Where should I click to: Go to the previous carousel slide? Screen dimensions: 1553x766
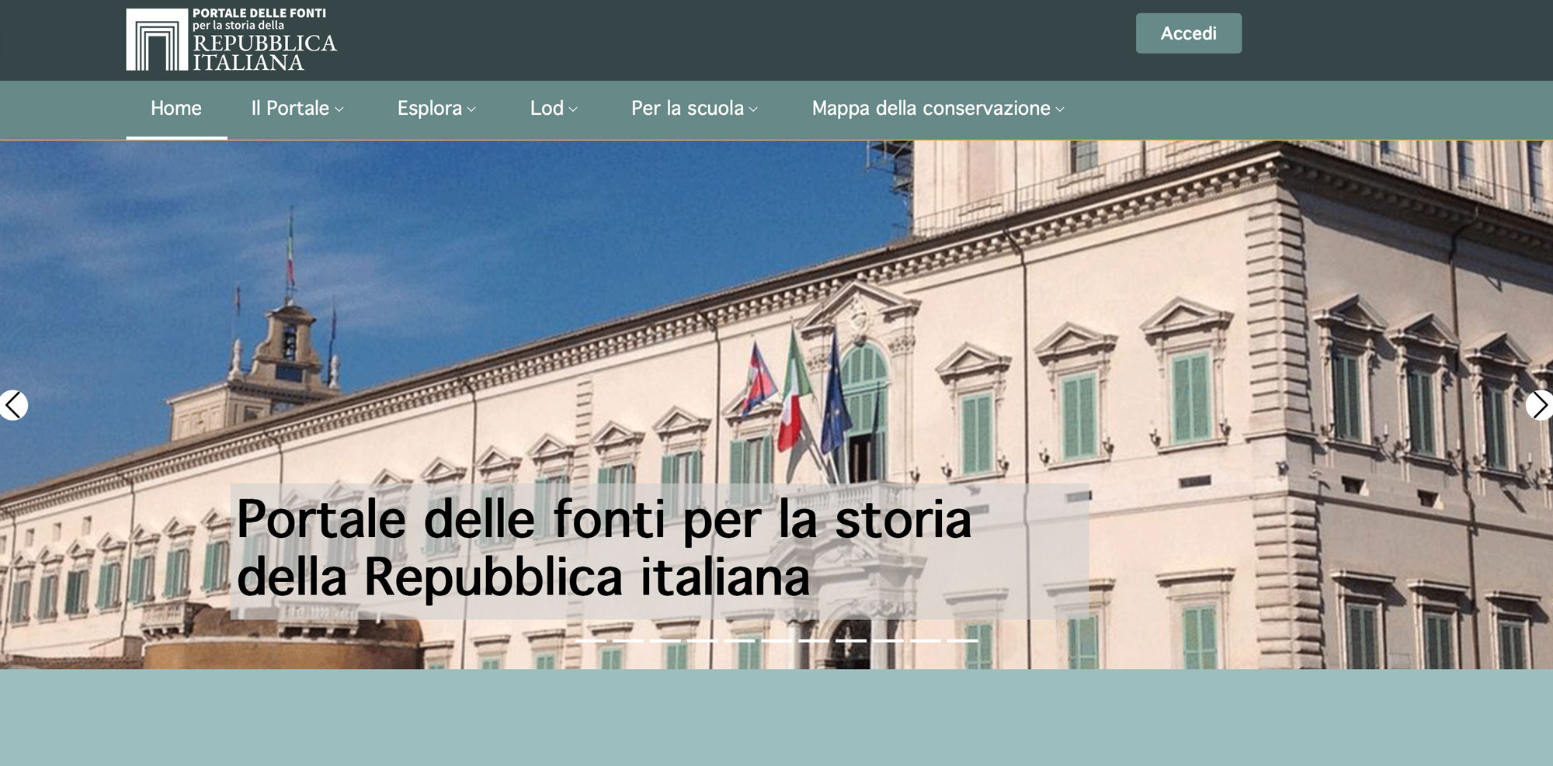coord(13,405)
